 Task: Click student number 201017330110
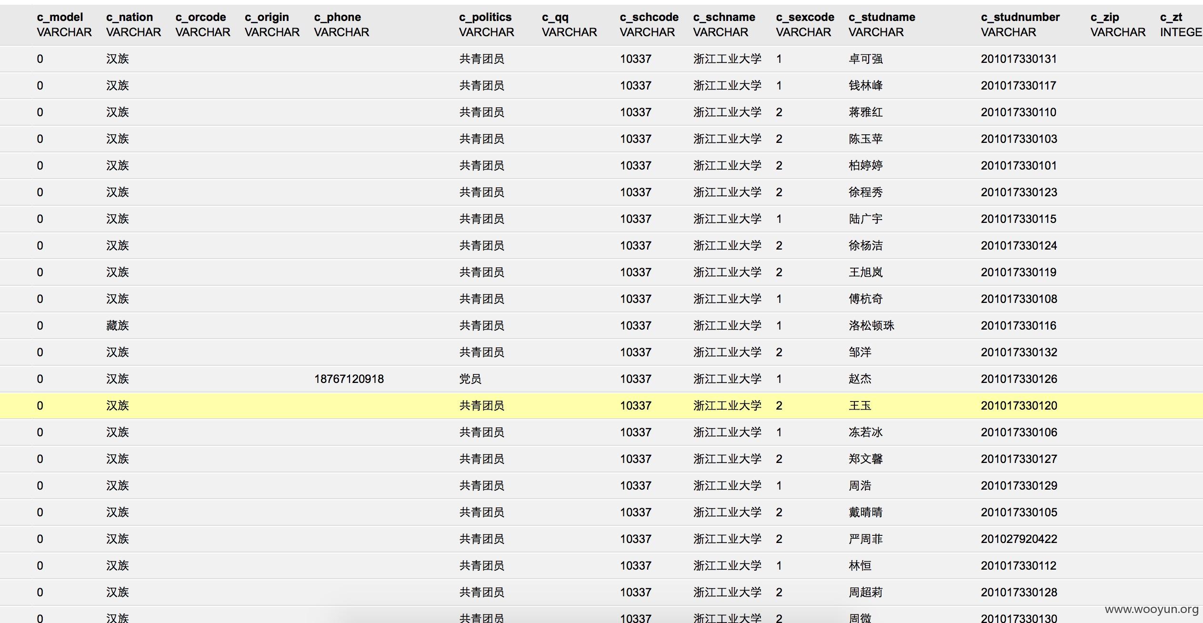pos(1019,112)
